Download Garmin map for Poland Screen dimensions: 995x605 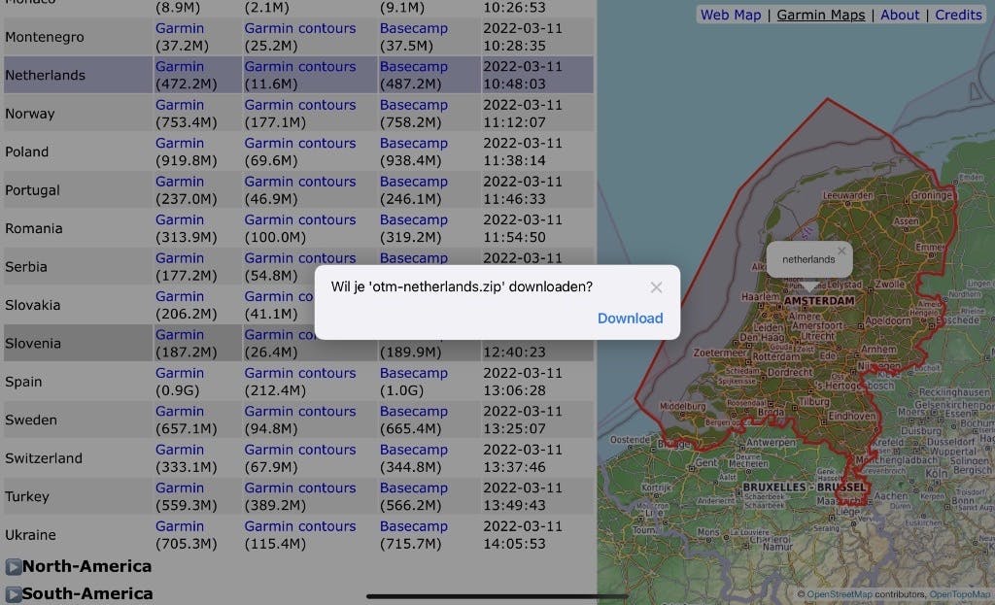point(180,144)
